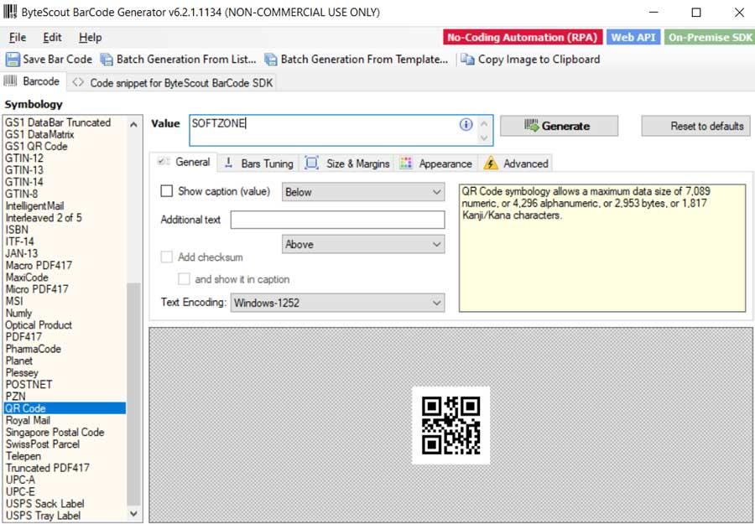Click the Reset to defaults button
This screenshot has width=755, height=524.
click(x=695, y=126)
